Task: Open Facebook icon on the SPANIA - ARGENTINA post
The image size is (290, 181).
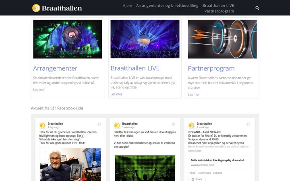Action: 248,124
